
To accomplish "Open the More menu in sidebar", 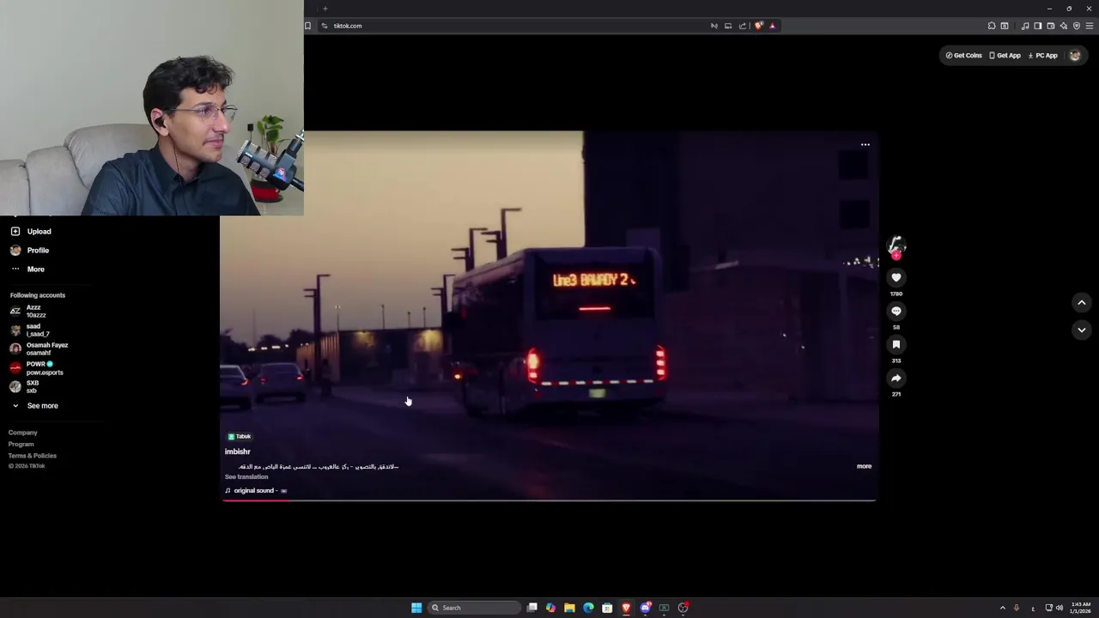I will (35, 269).
